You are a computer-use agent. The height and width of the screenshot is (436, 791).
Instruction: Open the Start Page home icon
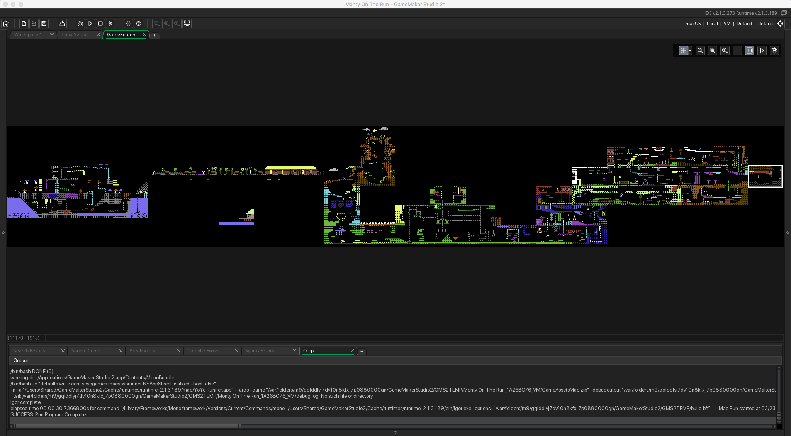point(6,24)
